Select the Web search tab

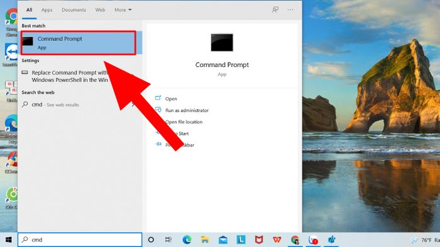(100, 10)
